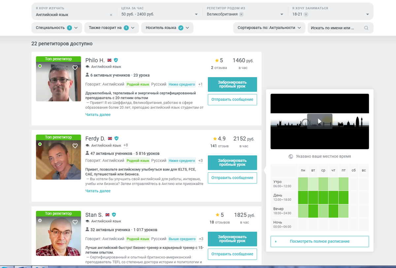Read more about Philo H. Читать далее
396x268 pixels.
[98, 115]
